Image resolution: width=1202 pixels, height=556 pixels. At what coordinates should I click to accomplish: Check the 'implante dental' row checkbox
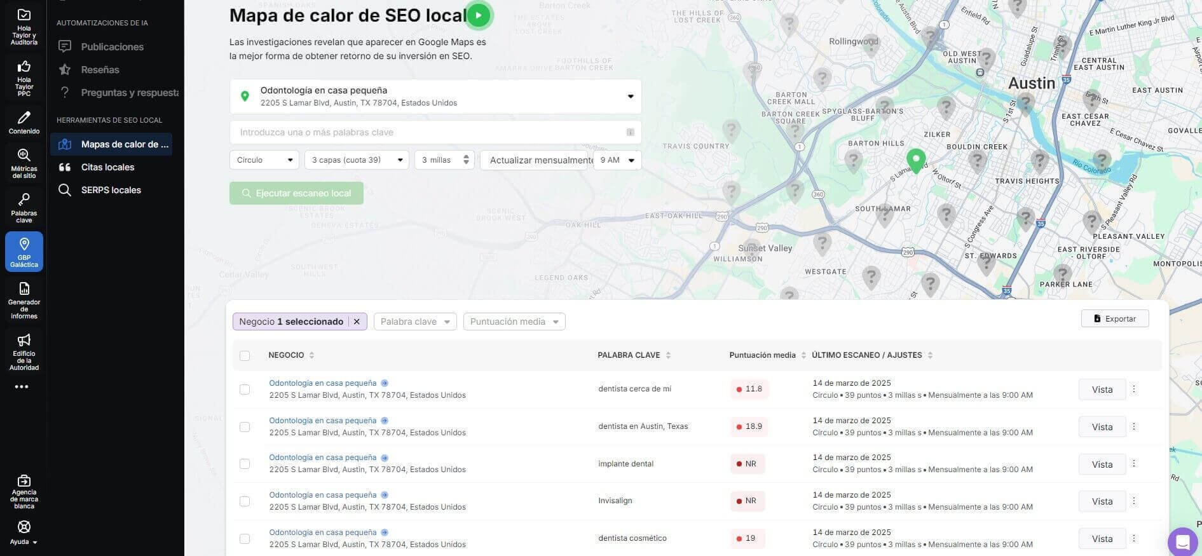(245, 464)
